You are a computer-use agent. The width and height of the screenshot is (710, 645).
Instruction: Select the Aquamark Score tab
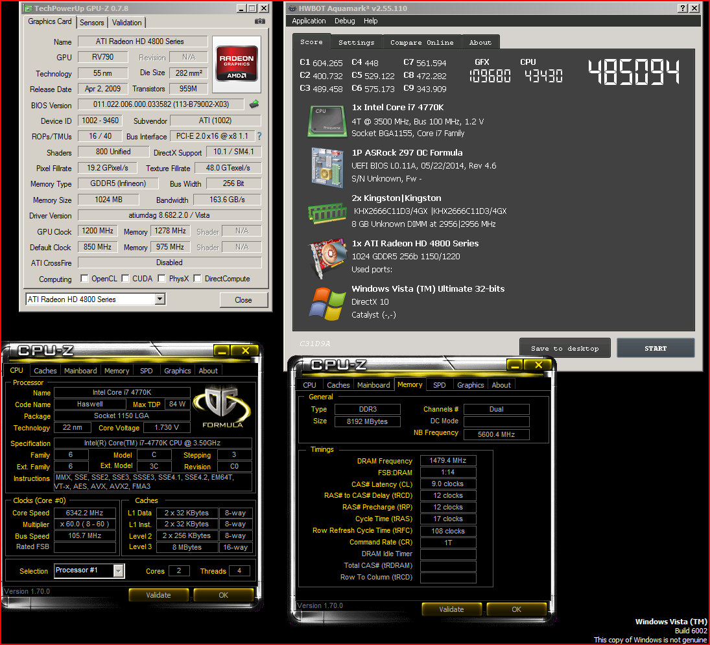pyautogui.click(x=311, y=41)
